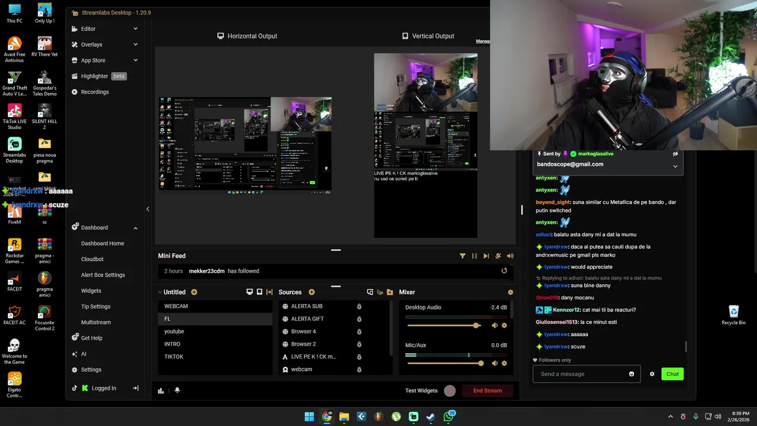Skip the current alert in Mini Feed
Viewport: 757px width, 426px height.
(486, 256)
